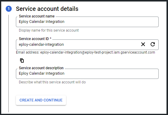
Task: Click the vertical stepper line below step 1
Action: pyautogui.click(x=9, y=64)
